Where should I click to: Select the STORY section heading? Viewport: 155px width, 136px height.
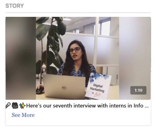tap(15, 6)
